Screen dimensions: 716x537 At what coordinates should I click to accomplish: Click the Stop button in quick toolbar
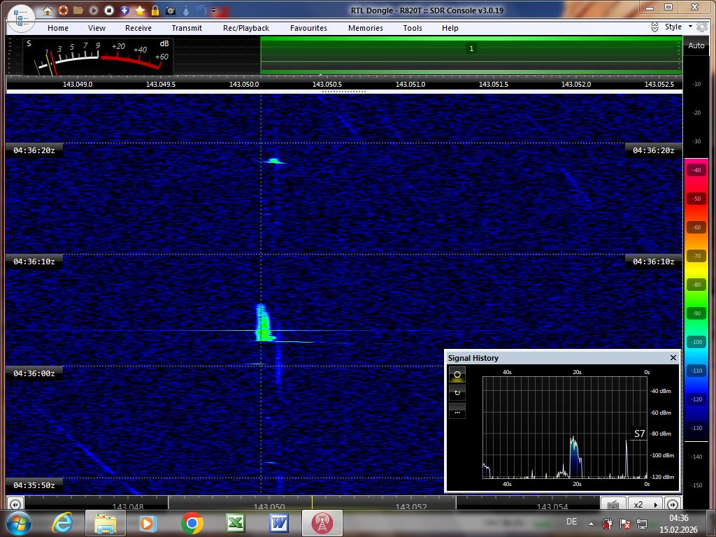pos(109,10)
